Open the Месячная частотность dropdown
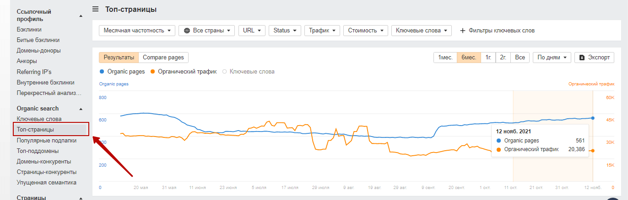 tap(137, 31)
